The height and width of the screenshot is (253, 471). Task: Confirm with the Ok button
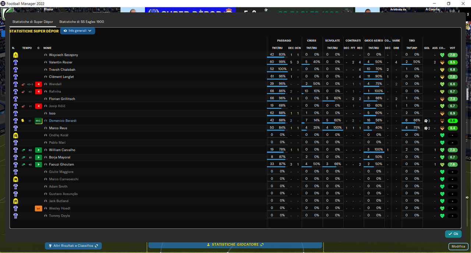coord(453,234)
